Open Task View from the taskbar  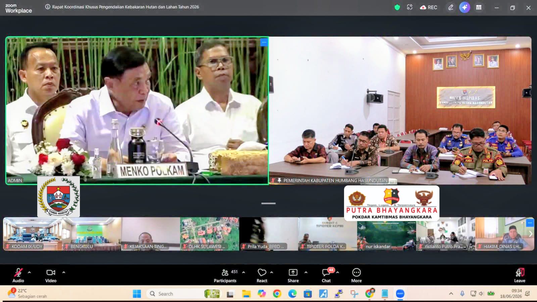click(230, 294)
